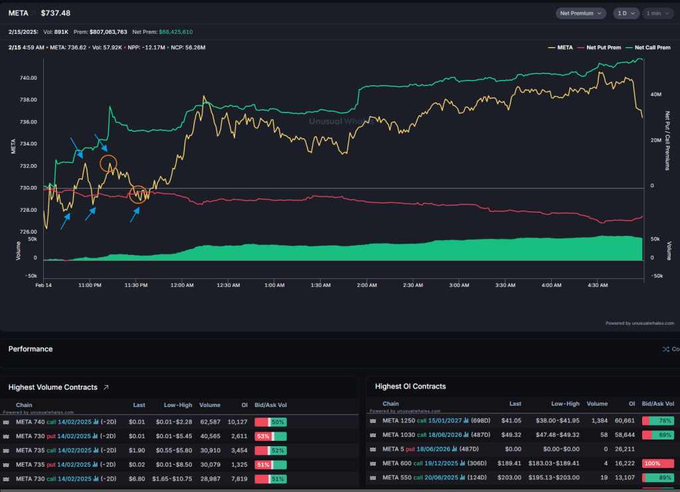Click chart icon on META 600 call row
Viewport: 680px width, 492px height.
[462, 464]
